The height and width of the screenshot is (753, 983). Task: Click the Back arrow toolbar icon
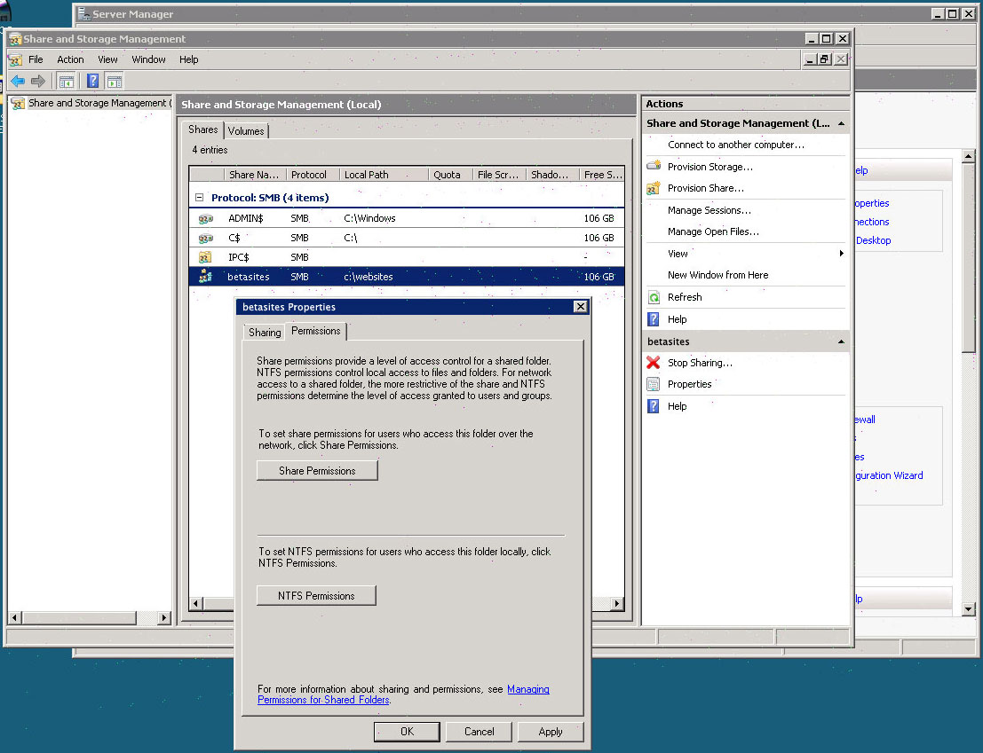[18, 81]
